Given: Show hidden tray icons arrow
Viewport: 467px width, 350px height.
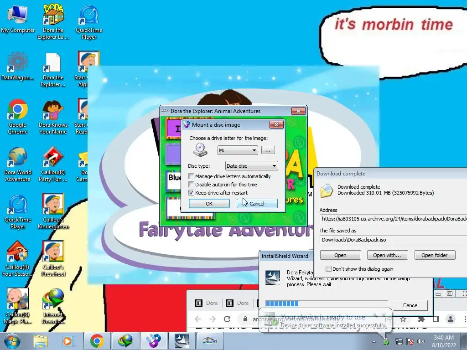Looking at the screenshot, I should coord(374,342).
